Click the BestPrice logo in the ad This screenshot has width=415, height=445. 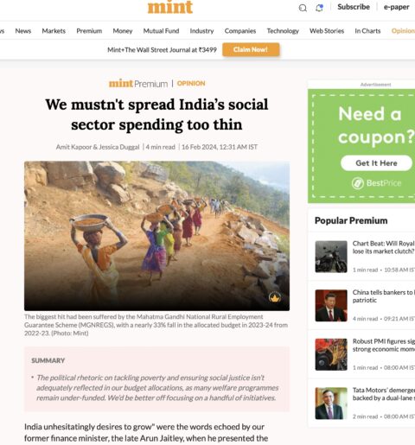pyautogui.click(x=376, y=183)
